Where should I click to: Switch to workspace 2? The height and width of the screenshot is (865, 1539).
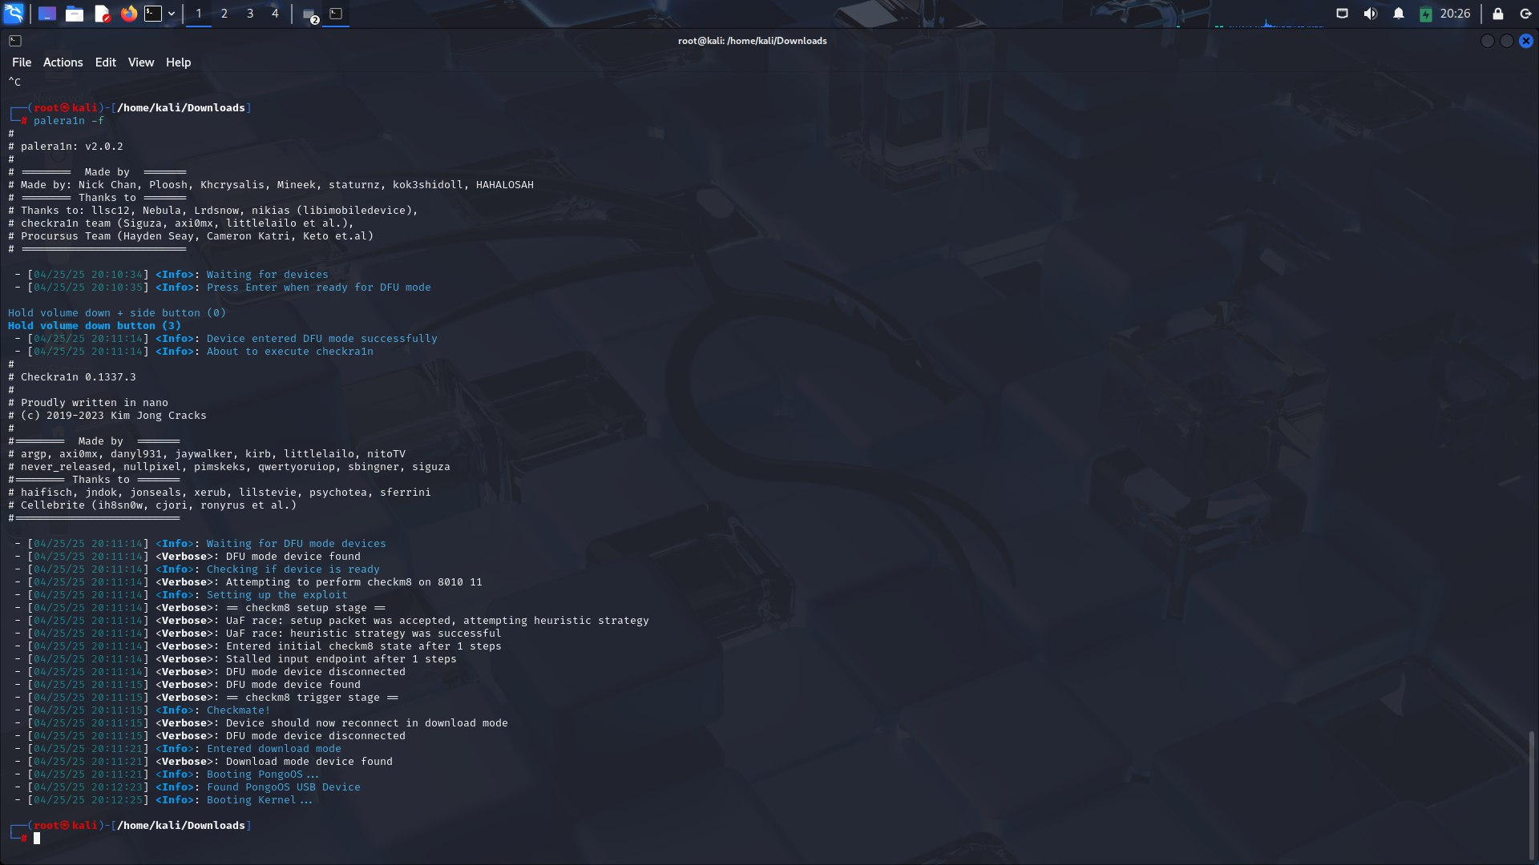[x=224, y=14]
